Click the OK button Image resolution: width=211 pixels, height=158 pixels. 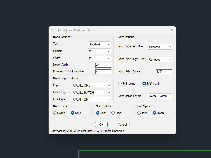(x=101, y=124)
